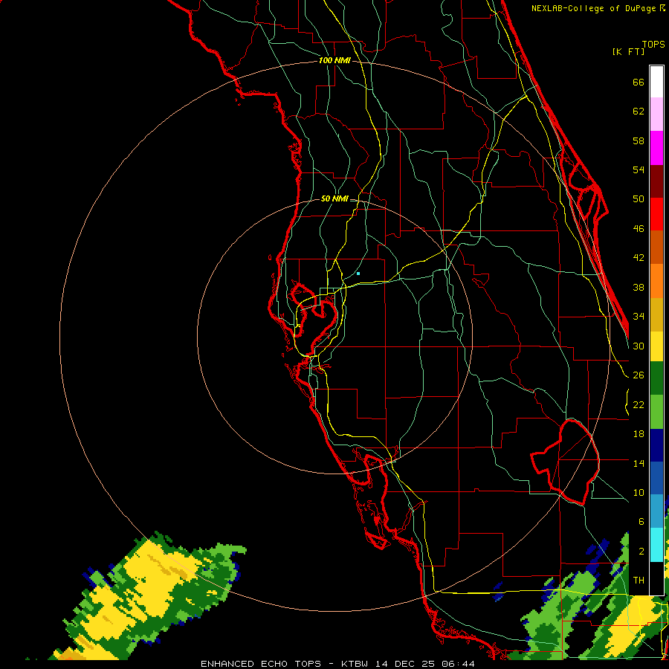Click the Lake Okeechobee outline

(x=566, y=462)
